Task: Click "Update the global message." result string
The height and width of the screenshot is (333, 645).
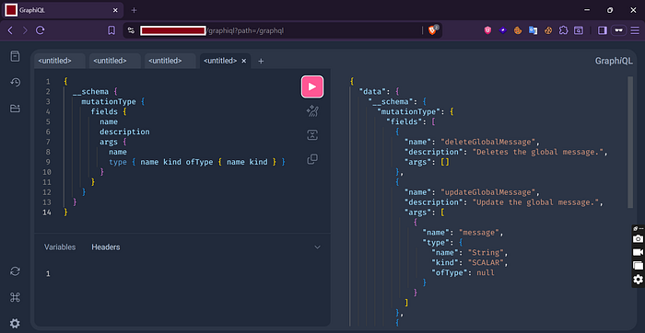Action: (x=535, y=202)
